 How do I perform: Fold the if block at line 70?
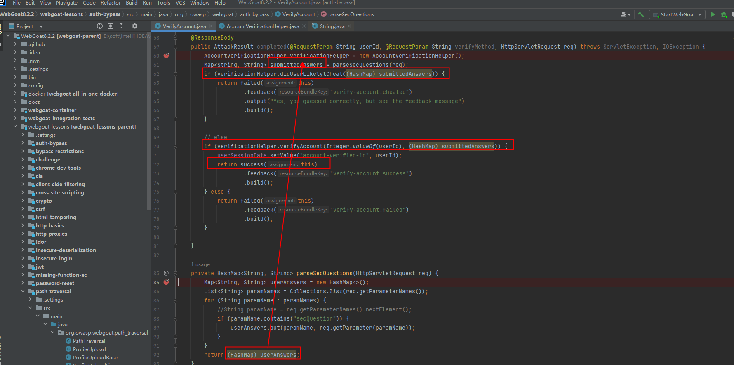point(176,146)
